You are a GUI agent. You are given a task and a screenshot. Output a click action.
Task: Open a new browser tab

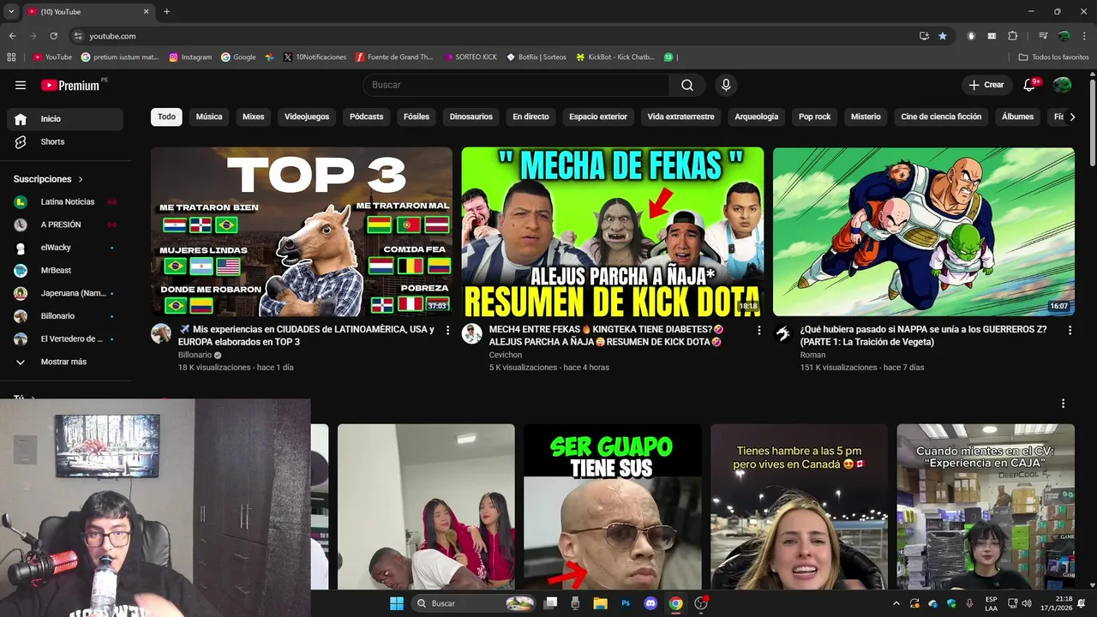point(166,12)
